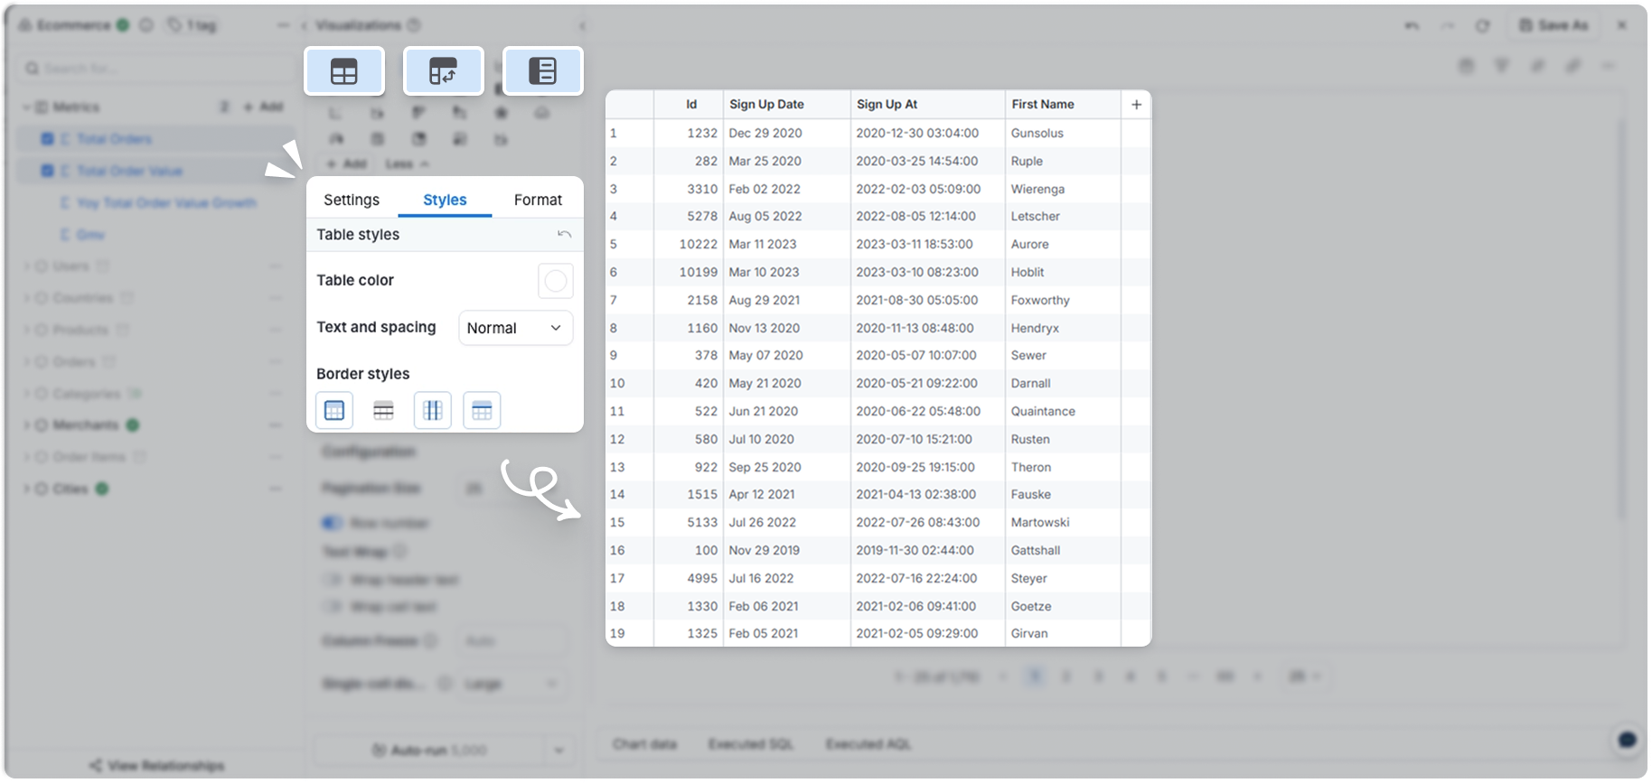Image resolution: width=1652 pixels, height=783 pixels.
Task: Toggle the Row number switch
Action: [332, 523]
